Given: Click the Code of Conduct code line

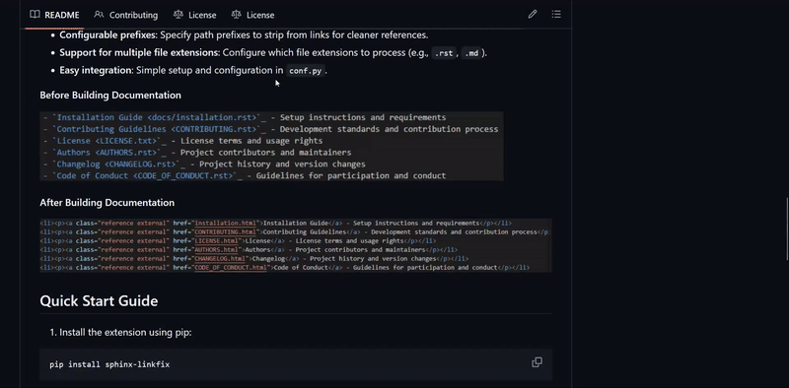Looking at the screenshot, I should coord(244,176).
